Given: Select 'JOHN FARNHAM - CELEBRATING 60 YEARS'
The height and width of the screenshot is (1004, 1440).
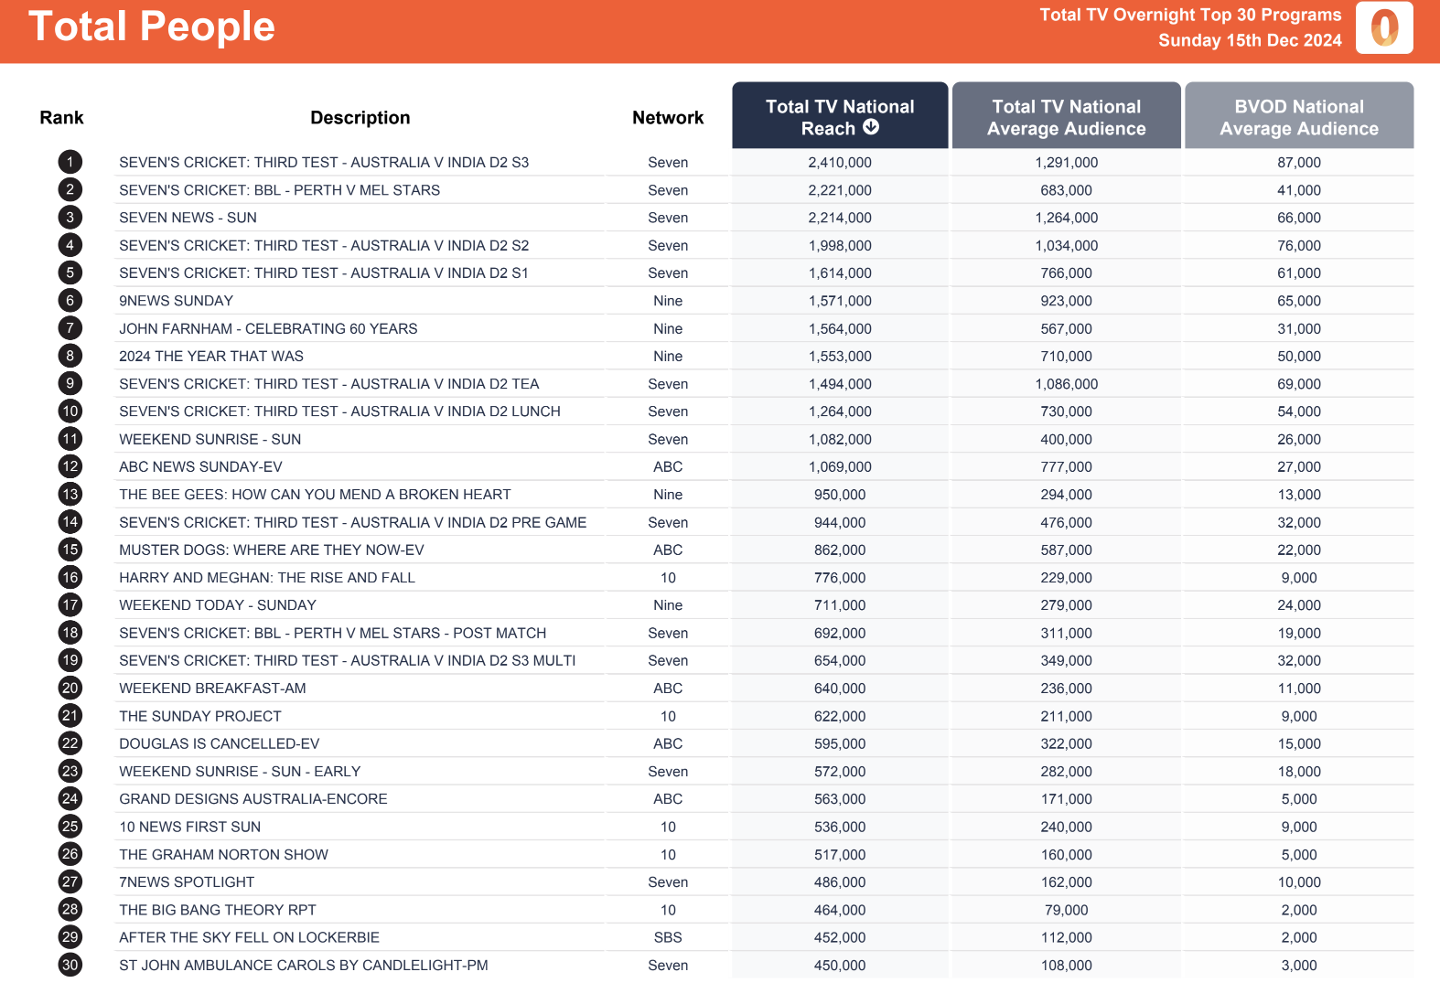Looking at the screenshot, I should pos(268,328).
